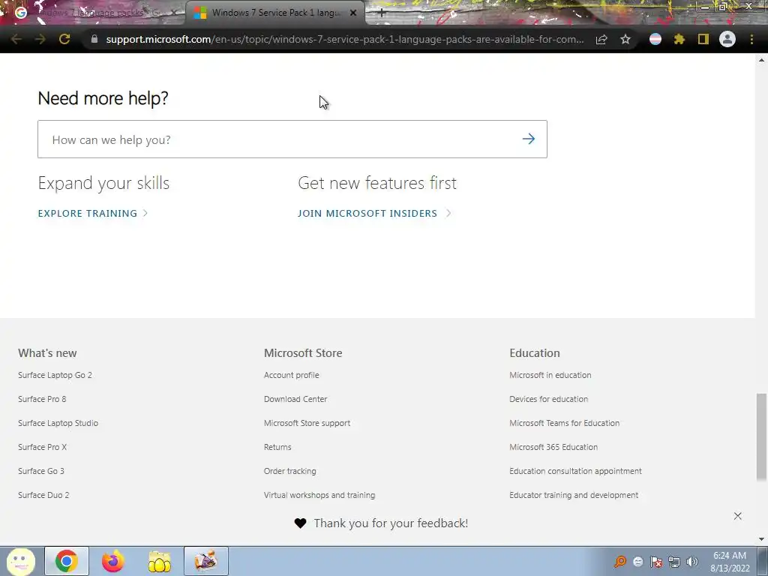Reload the page with the refresh icon
Image resolution: width=768 pixels, height=576 pixels.
point(64,39)
